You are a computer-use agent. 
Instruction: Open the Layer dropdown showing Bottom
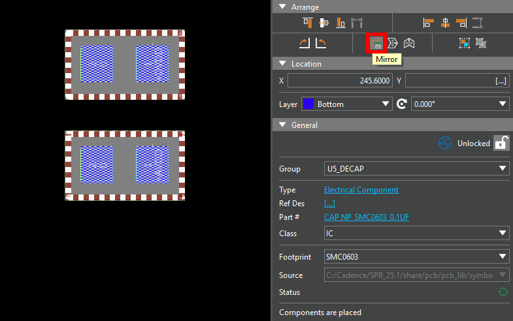[x=347, y=104]
